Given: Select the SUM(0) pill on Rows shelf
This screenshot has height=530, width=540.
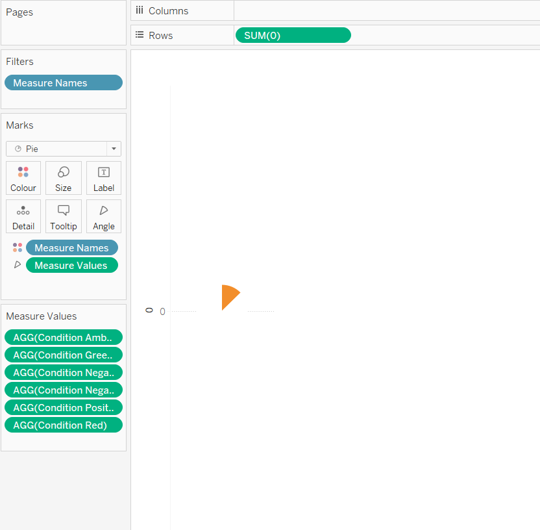Looking at the screenshot, I should 293,35.
